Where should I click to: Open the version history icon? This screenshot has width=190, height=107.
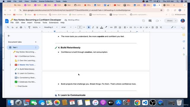[143, 21]
